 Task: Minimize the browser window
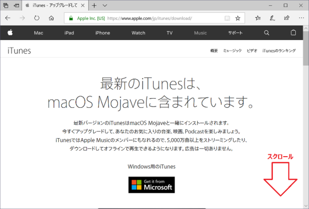click(270, 6)
